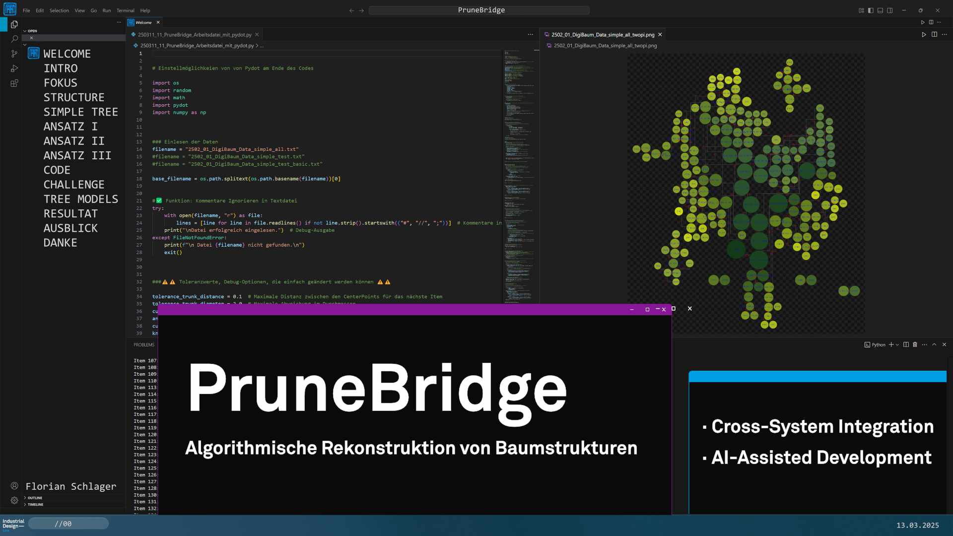Viewport: 953px width, 536px height.
Task: Toggle the bottom panel layout button
Action: 880,10
